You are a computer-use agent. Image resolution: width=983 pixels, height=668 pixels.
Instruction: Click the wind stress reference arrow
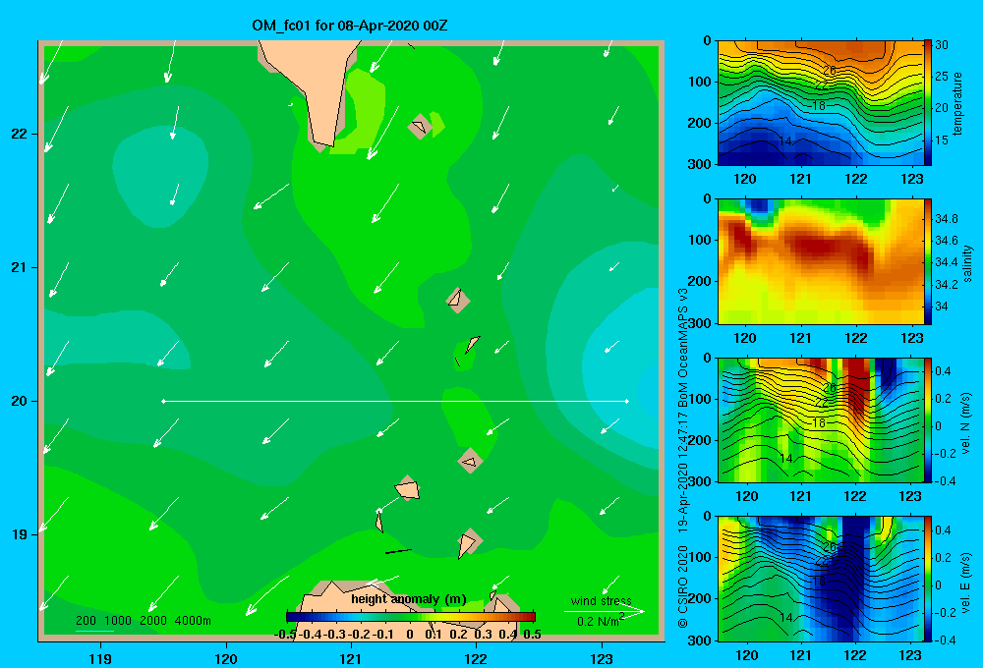(x=605, y=611)
